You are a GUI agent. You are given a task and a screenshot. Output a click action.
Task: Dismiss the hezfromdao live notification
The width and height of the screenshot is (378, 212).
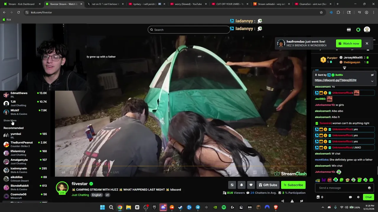(367, 44)
